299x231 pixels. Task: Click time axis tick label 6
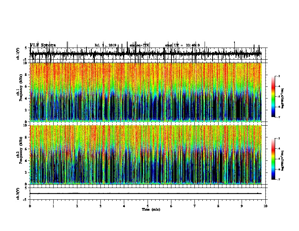[171, 206]
